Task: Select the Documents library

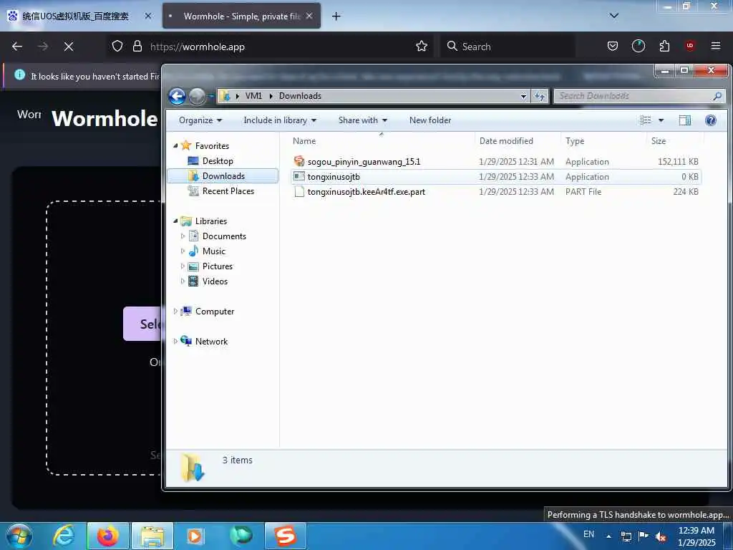Action: tap(224, 236)
